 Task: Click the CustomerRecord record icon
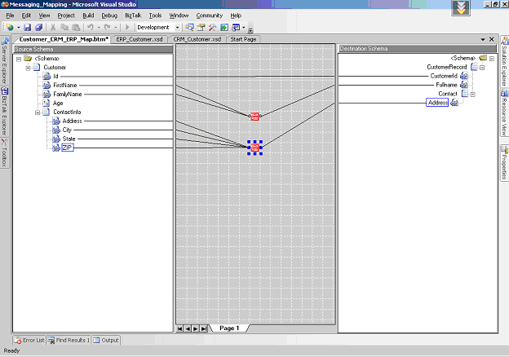click(474, 67)
